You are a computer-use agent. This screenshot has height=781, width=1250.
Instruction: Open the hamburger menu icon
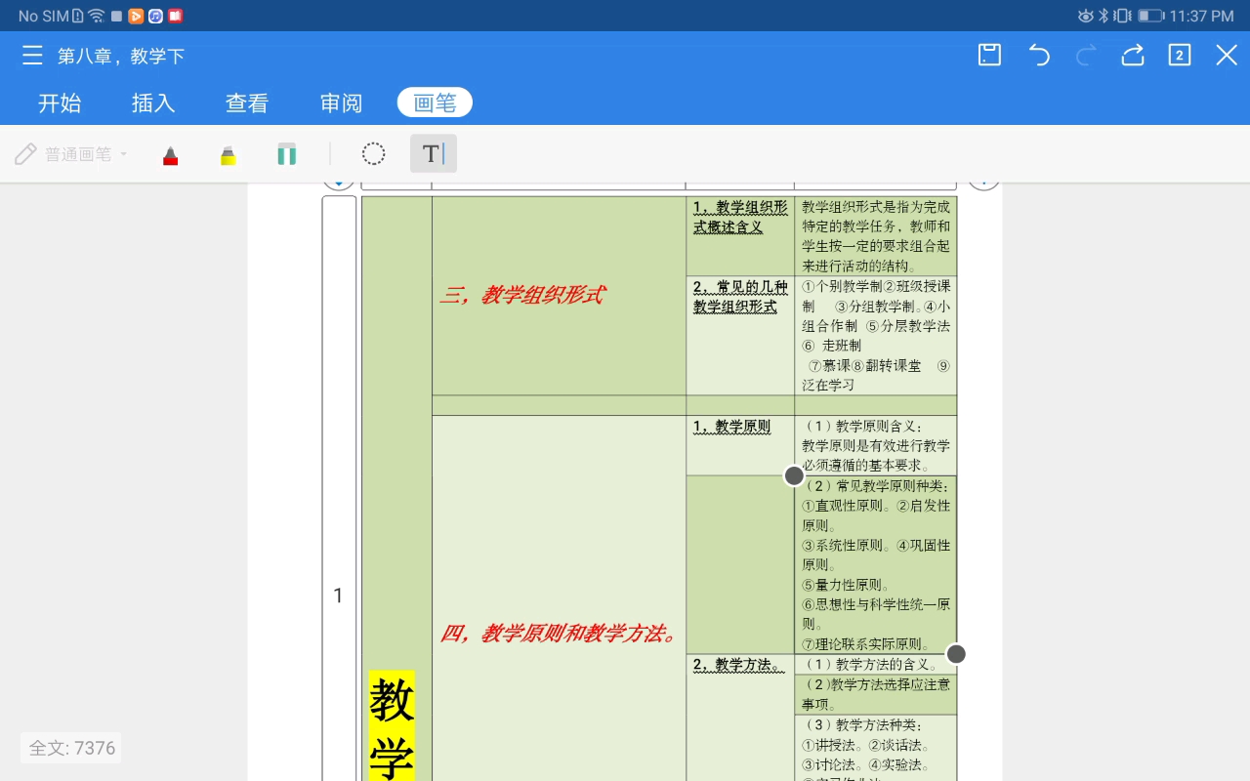tap(32, 56)
